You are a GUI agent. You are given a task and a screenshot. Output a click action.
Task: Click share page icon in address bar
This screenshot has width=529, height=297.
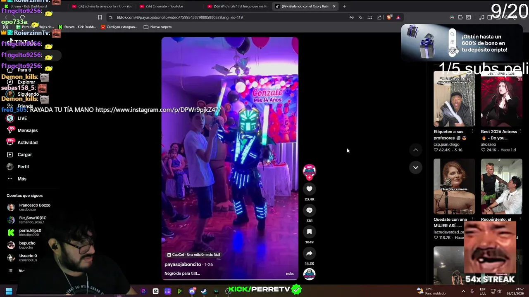click(379, 17)
